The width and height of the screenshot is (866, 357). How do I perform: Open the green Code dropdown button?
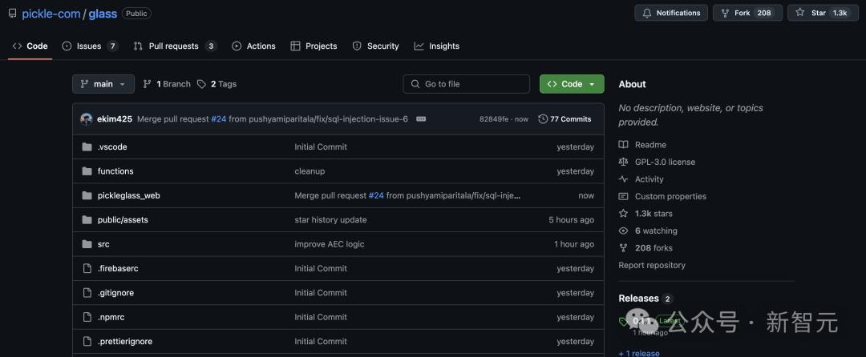pos(572,84)
